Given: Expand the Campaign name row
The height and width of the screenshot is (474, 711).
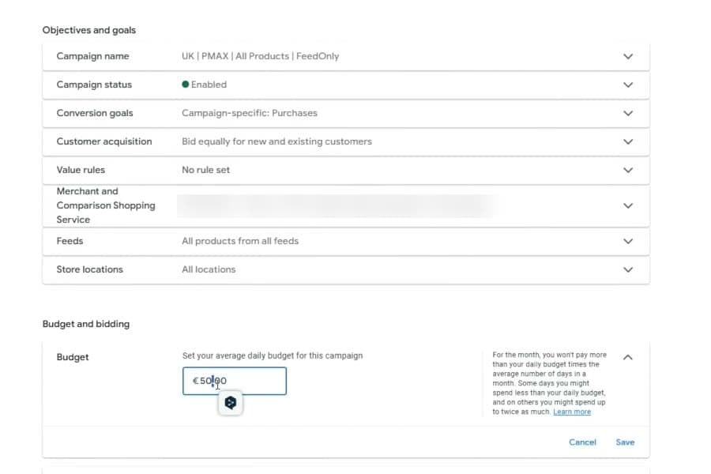Looking at the screenshot, I should [x=627, y=56].
